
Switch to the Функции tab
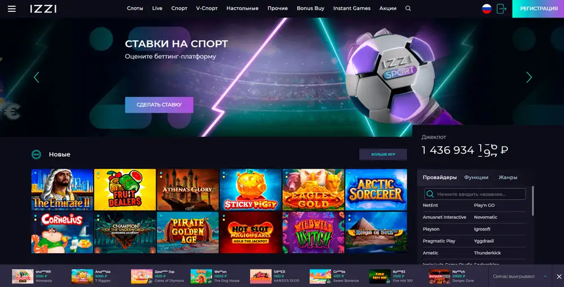pos(476,177)
